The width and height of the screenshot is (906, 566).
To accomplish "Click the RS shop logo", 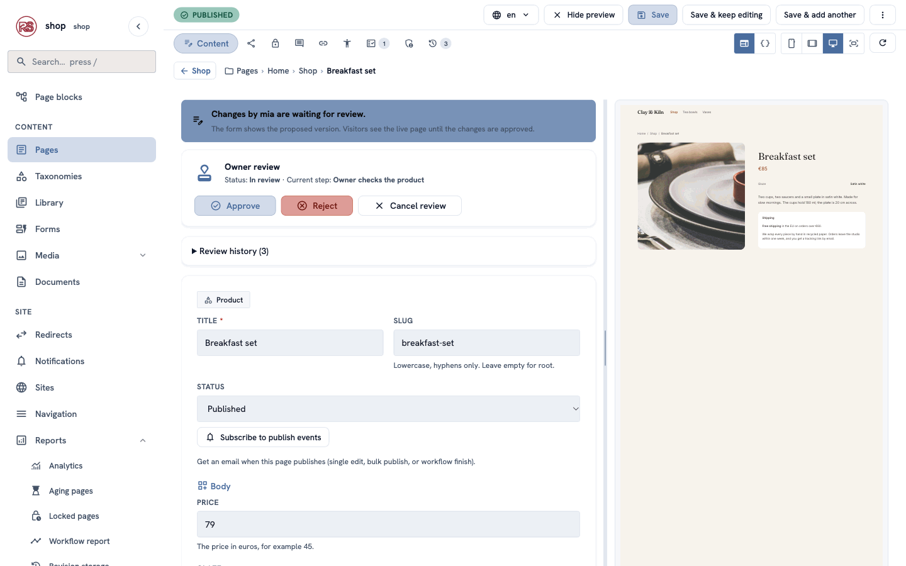I will point(26,26).
